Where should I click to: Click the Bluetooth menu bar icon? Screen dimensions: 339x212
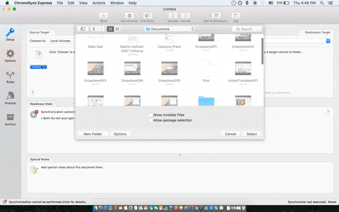(247, 3)
